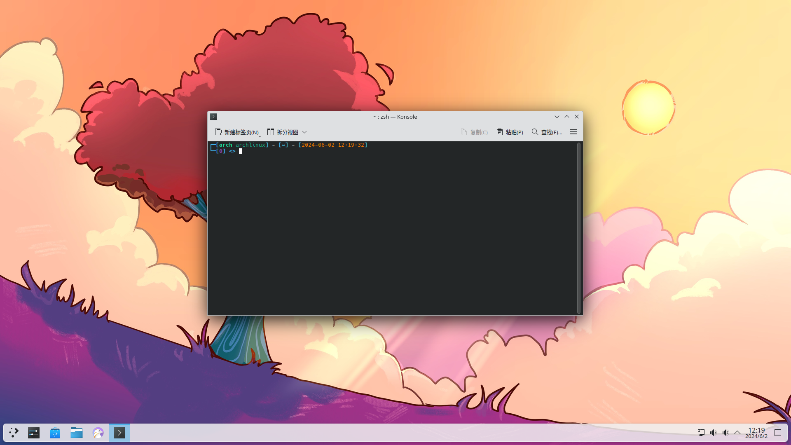Open the KDE application launcher

[x=14, y=433]
